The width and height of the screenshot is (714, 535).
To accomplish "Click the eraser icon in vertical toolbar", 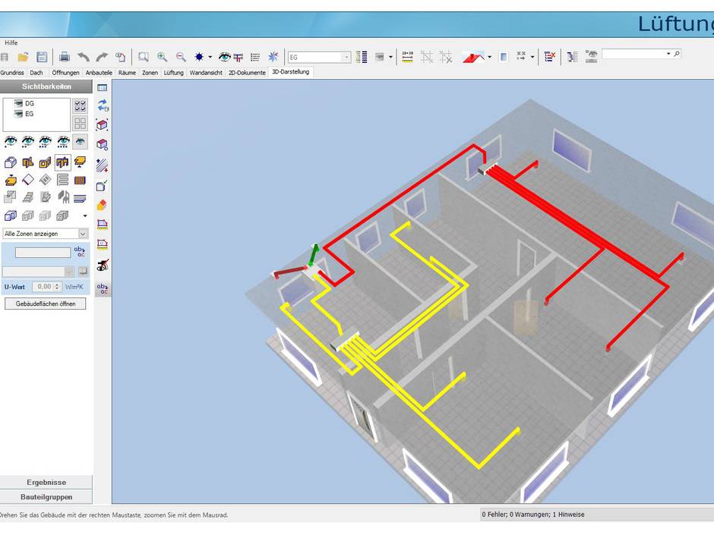I will point(103,205).
